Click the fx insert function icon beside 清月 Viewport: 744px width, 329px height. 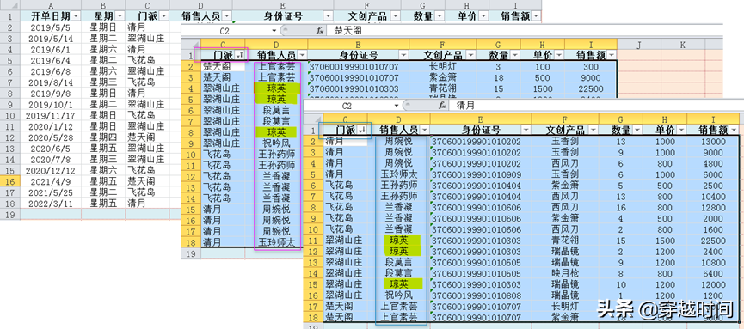point(442,106)
